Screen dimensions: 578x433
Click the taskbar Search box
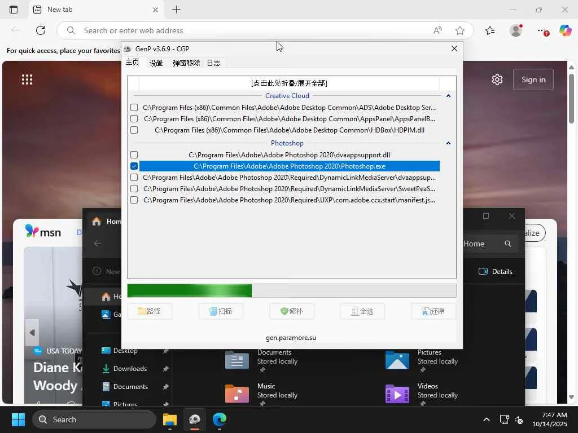click(x=94, y=419)
